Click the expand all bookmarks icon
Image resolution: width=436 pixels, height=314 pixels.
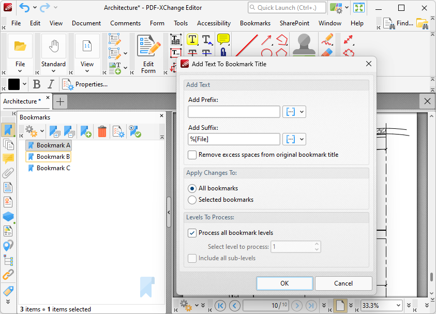[55, 132]
